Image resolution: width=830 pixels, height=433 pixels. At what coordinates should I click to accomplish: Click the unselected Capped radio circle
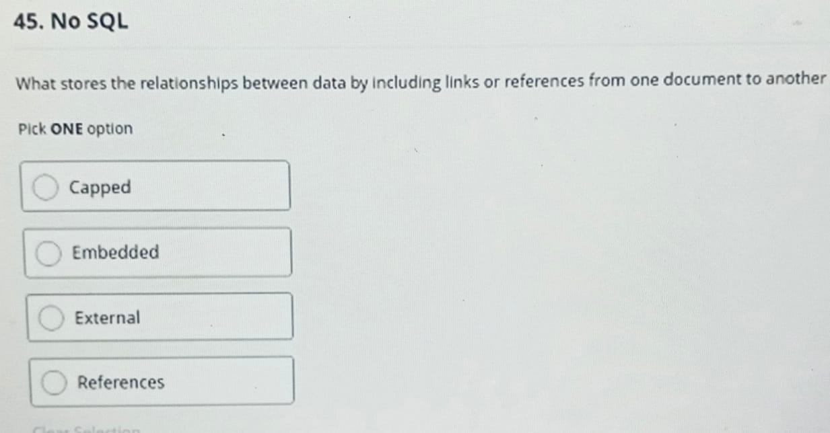point(45,188)
